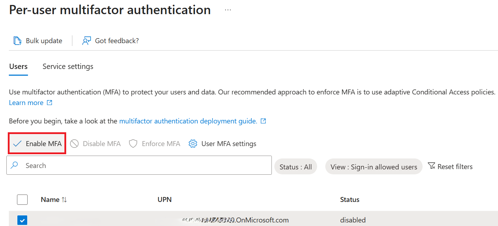498x226 pixels.
Task: Click the Disable MFA circle-slash icon
Action: (x=74, y=144)
